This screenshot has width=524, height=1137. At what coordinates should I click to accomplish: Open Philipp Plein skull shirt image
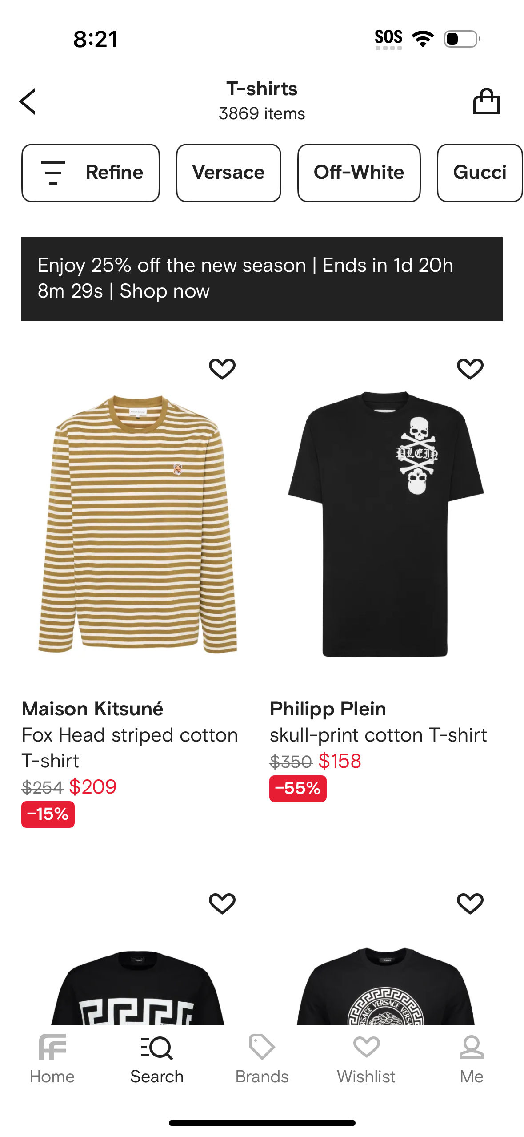[385, 523]
